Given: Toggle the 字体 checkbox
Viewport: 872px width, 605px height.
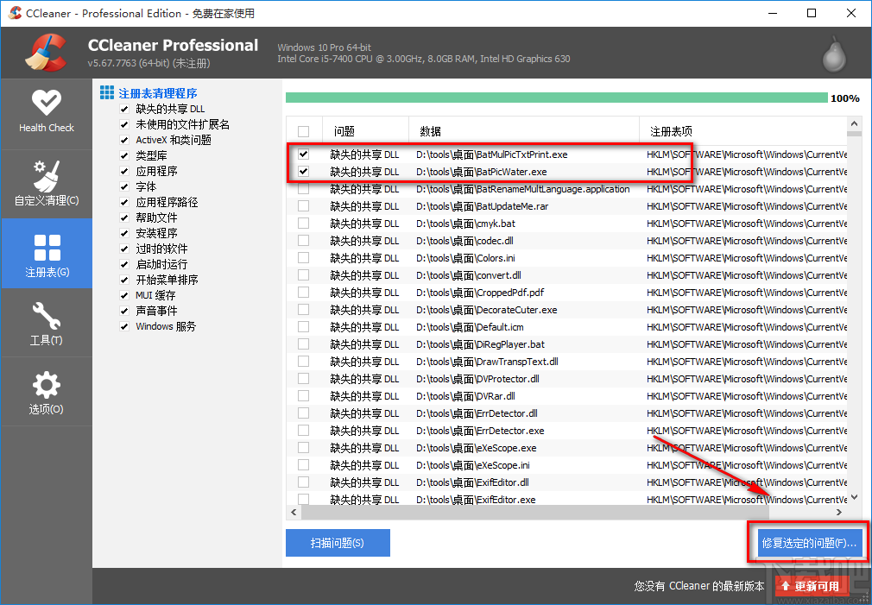Looking at the screenshot, I should point(124,186).
